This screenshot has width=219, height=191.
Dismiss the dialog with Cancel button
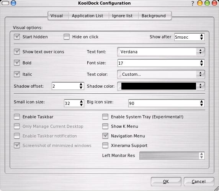coord(199,181)
